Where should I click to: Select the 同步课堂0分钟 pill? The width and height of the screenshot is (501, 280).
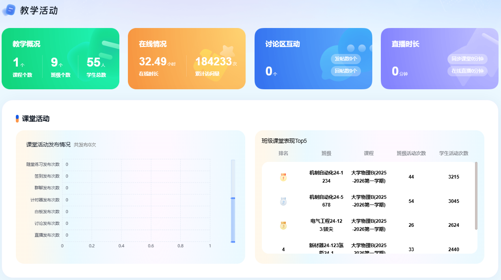pos(467,59)
